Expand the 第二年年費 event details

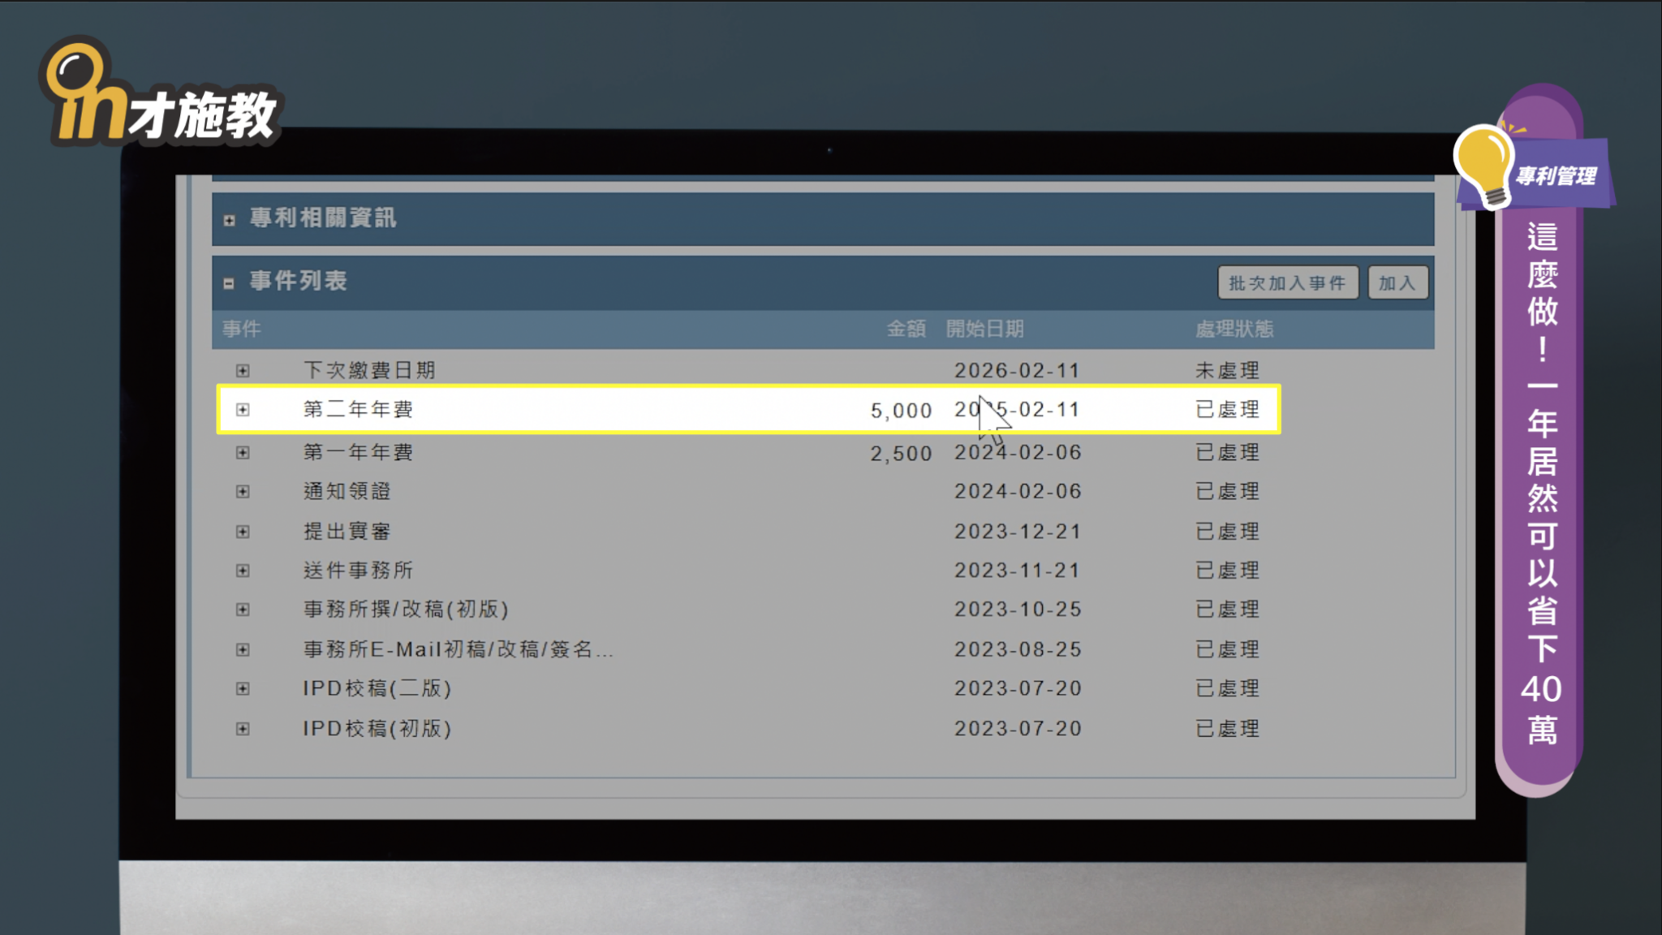(242, 410)
